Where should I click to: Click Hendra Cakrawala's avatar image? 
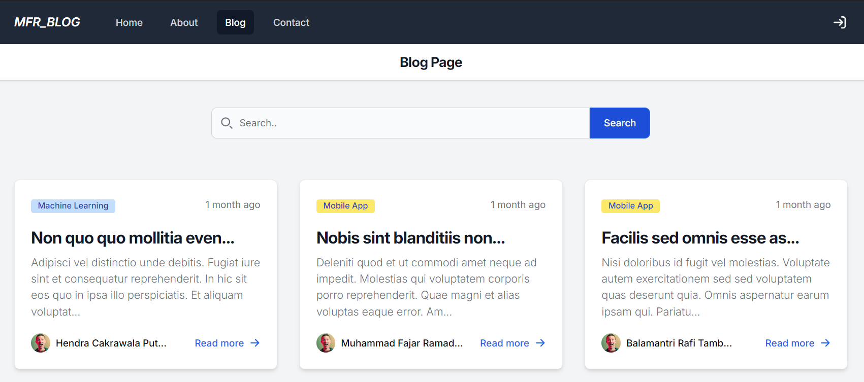(x=41, y=343)
